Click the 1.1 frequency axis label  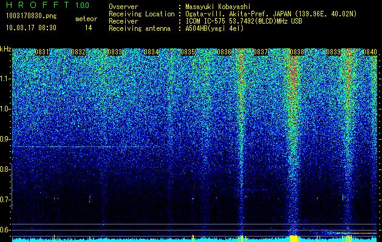pos(5,79)
